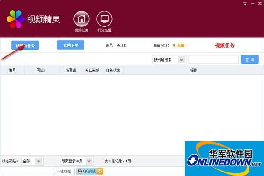Toggle the orange checkmark beside QQ交谈
264x176 pixels.
100,171
